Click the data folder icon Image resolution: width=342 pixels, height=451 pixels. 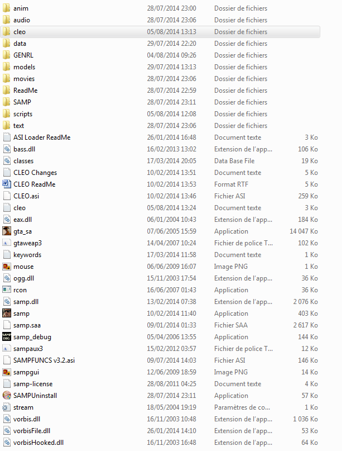7,44
